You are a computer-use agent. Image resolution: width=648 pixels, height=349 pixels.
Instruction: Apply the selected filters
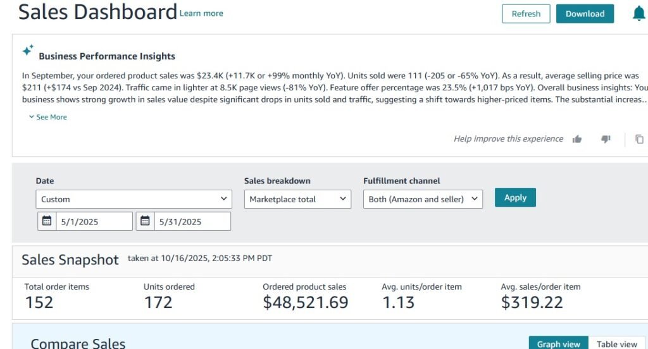coord(515,197)
